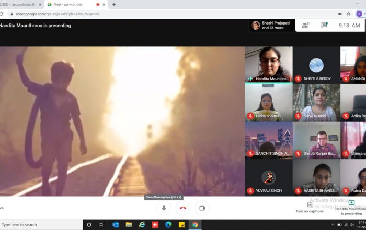Click the battery icon in system tray
Viewport: 366px width, 230px height.
[339, 225]
